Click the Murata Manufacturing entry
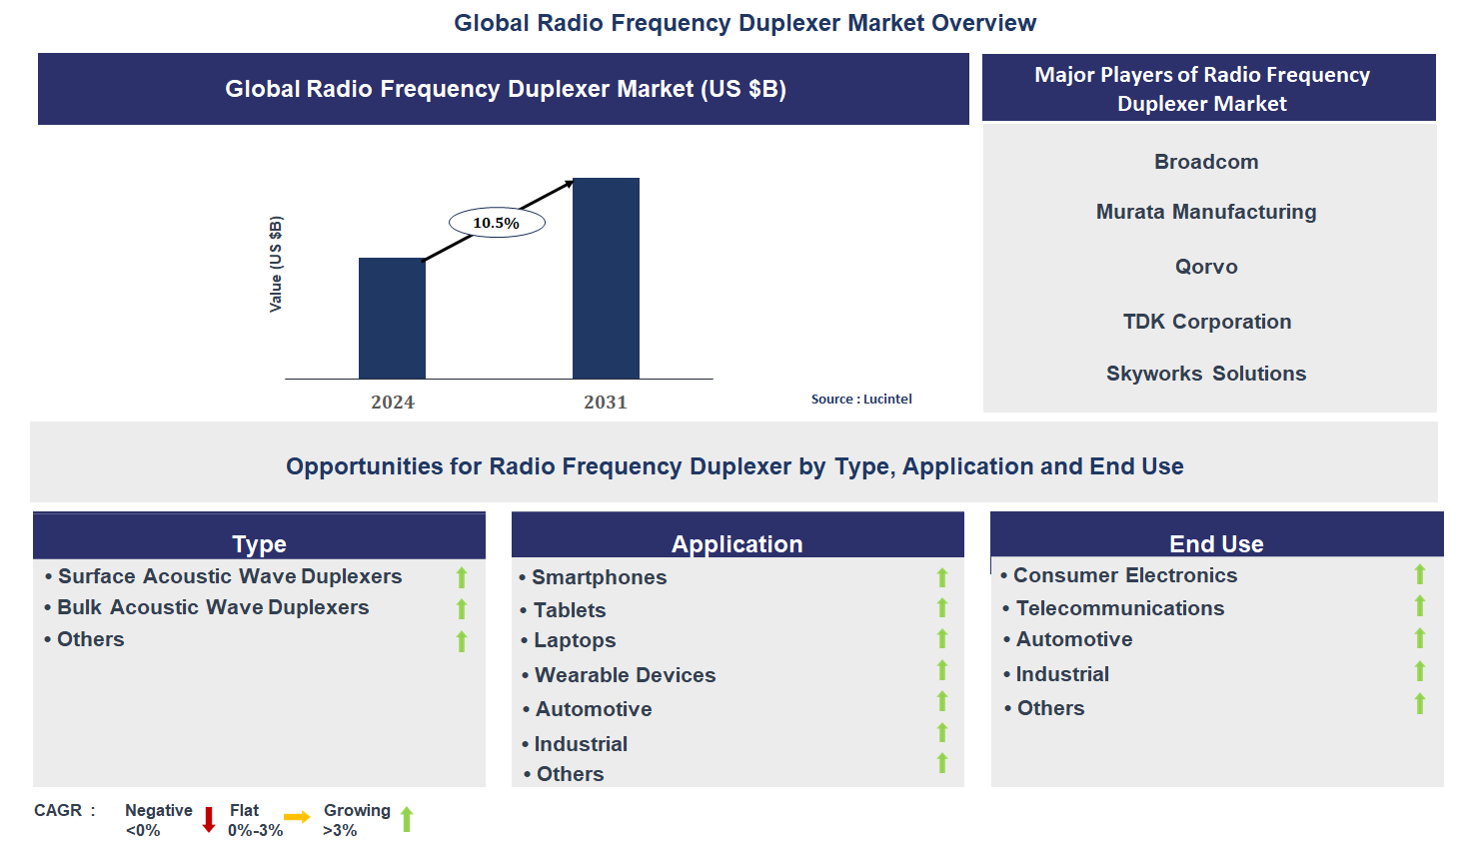This screenshot has width=1460, height=844. tap(1206, 212)
